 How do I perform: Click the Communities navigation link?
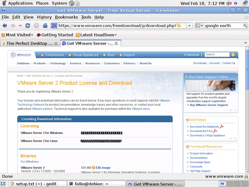[54, 55]
